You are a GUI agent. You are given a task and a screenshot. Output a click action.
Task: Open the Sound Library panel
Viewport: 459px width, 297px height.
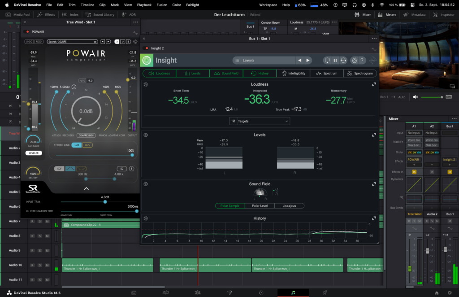pyautogui.click(x=100, y=15)
